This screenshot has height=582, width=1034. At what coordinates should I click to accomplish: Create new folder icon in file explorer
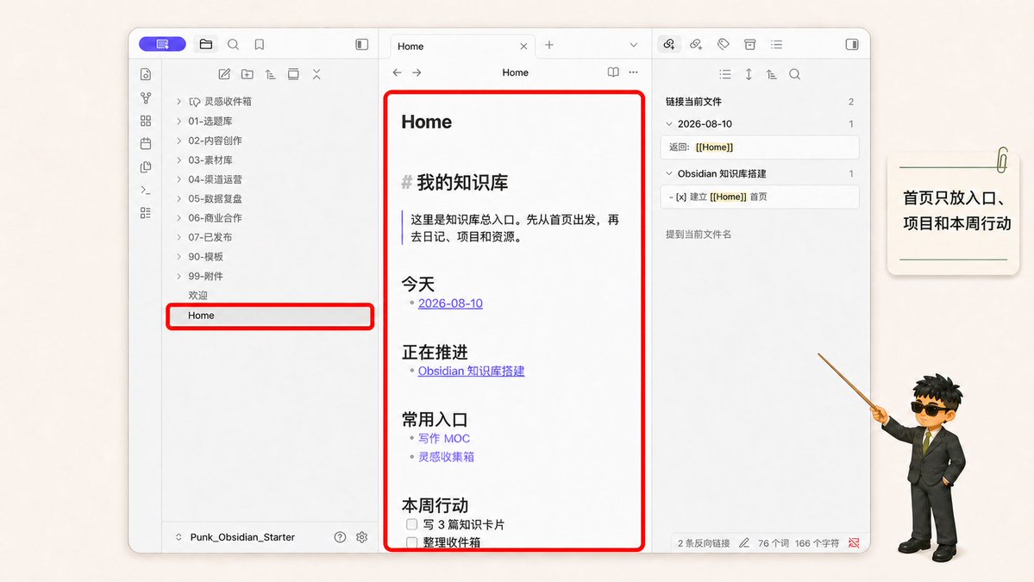pos(248,74)
